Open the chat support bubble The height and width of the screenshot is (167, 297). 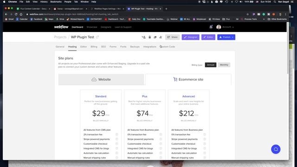[x=276, y=149]
